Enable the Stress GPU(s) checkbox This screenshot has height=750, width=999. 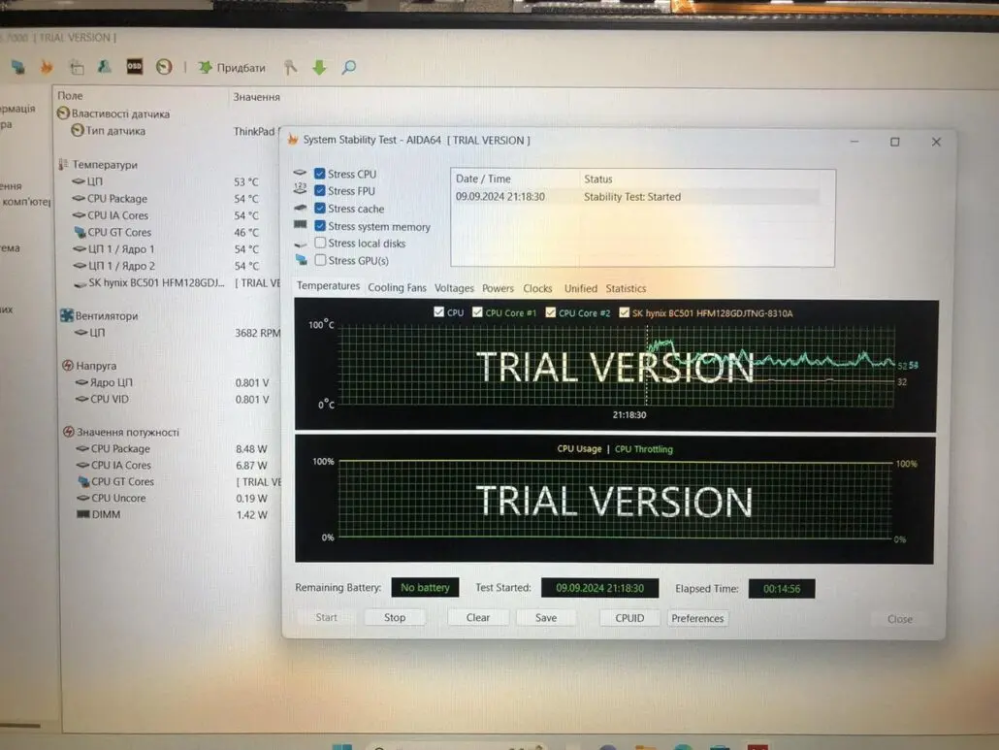(x=320, y=260)
